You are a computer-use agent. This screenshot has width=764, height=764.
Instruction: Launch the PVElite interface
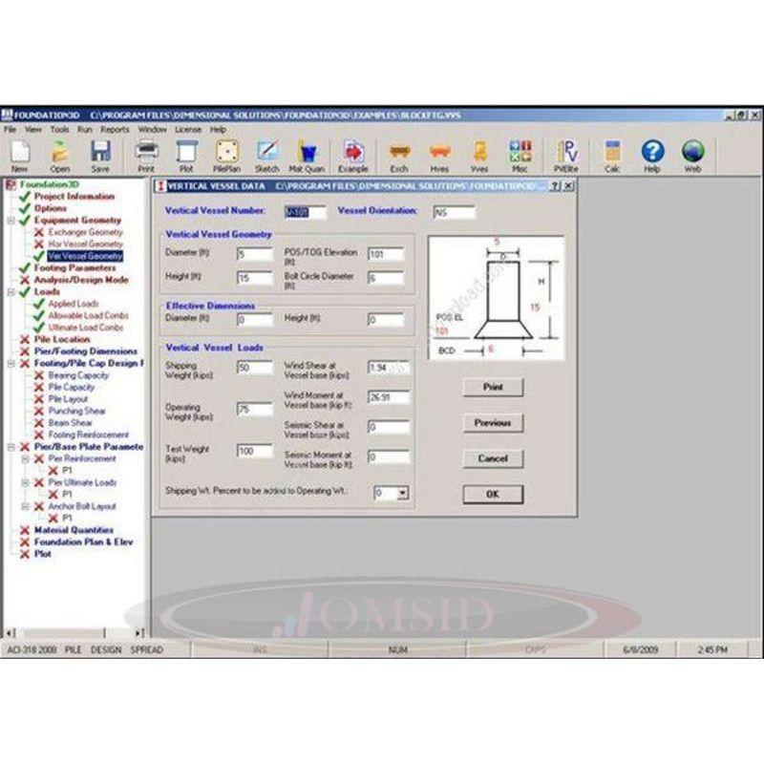tap(565, 153)
